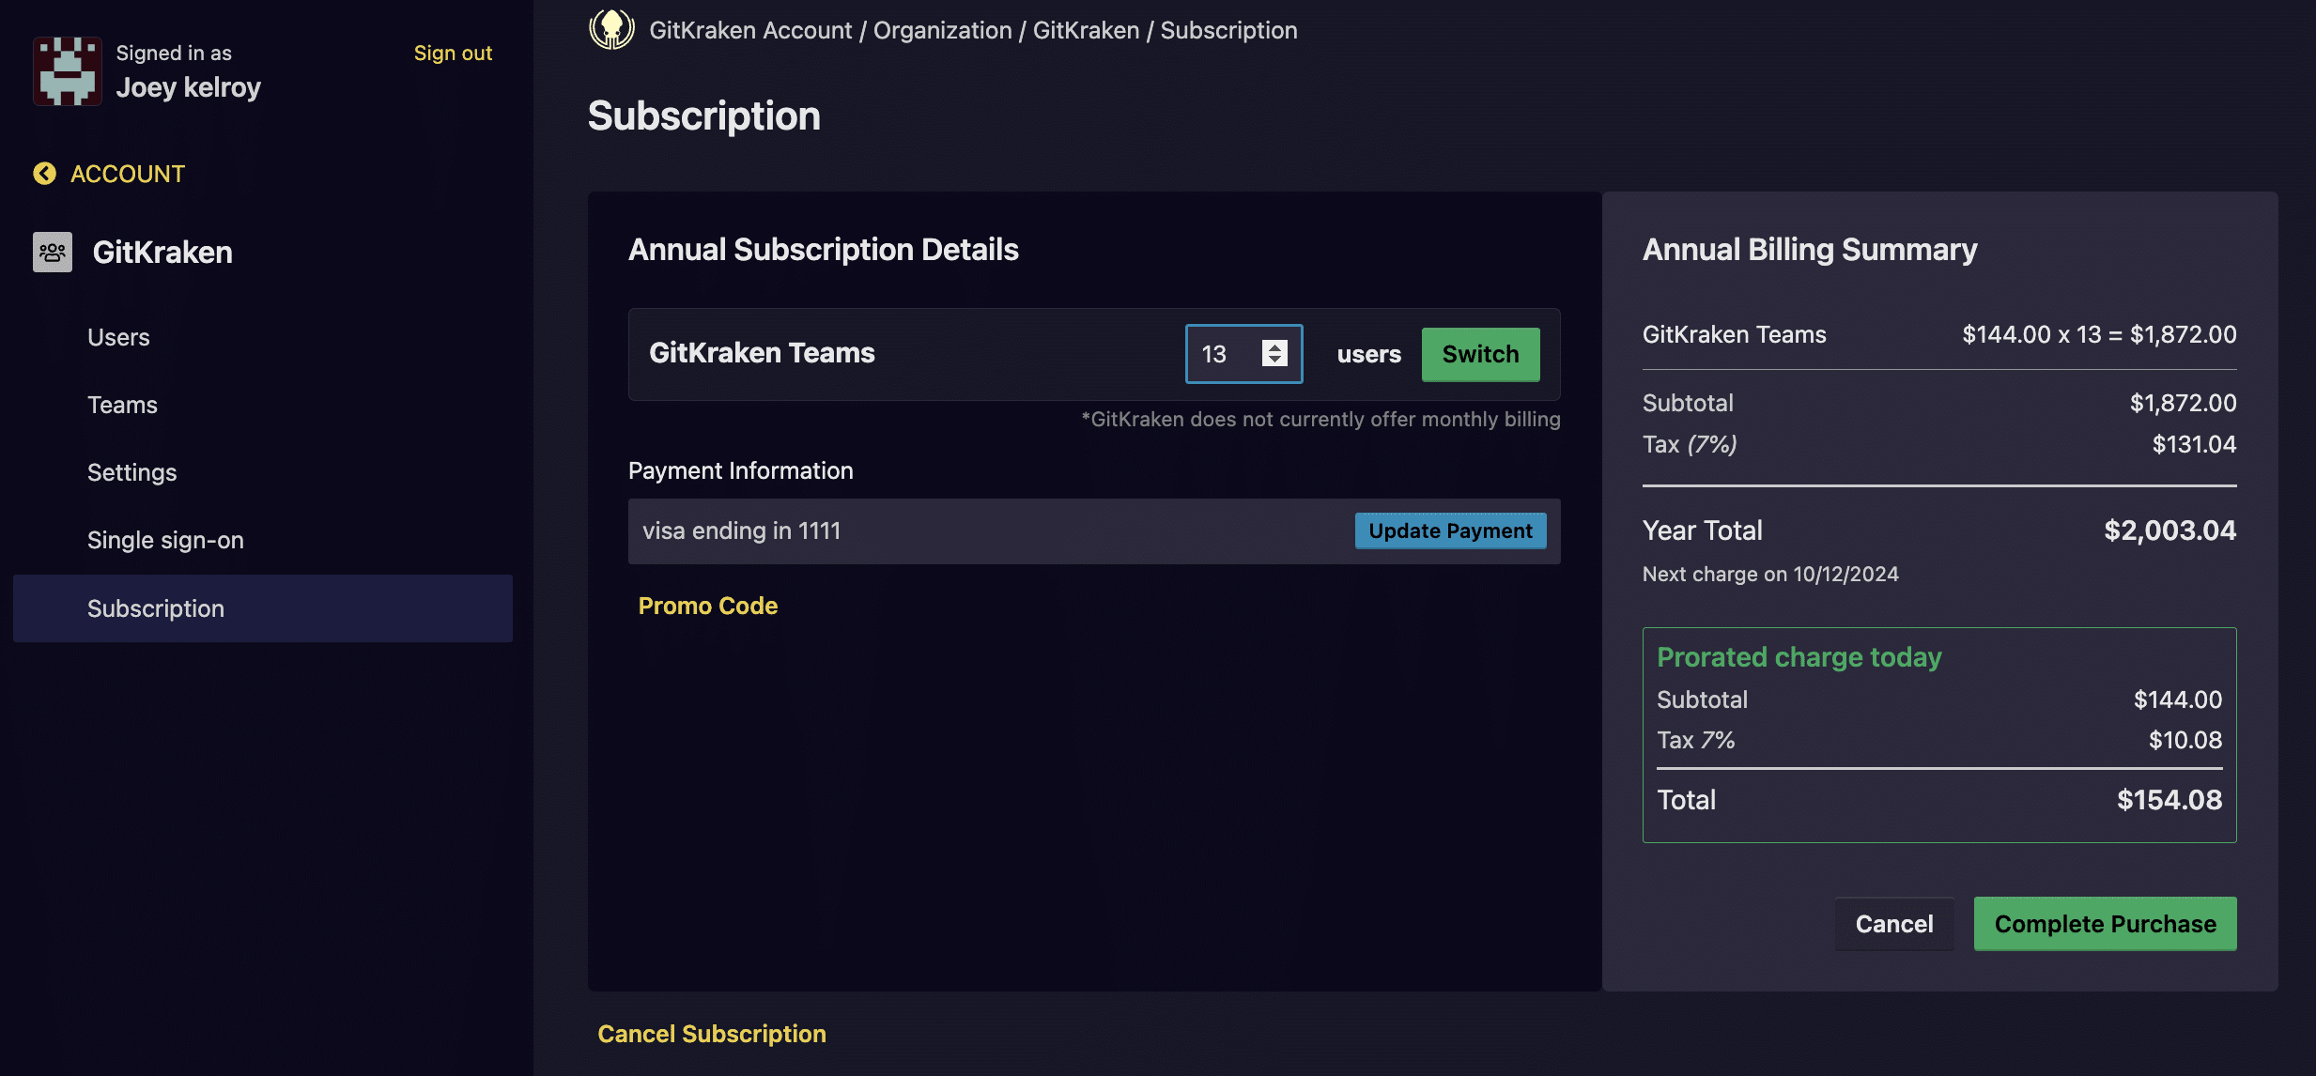
Task: Click the GitKraken logo in the breadcrumb
Action: pos(611,29)
